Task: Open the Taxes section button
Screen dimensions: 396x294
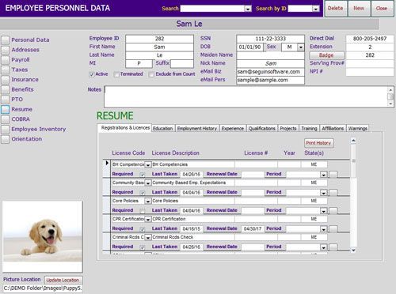Action: pos(5,70)
